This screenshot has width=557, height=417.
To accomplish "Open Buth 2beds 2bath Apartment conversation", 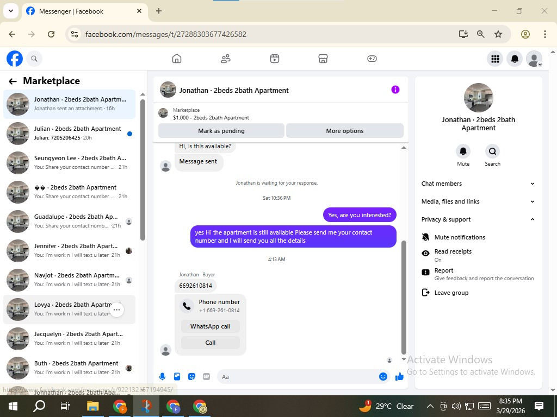I will coord(69,368).
